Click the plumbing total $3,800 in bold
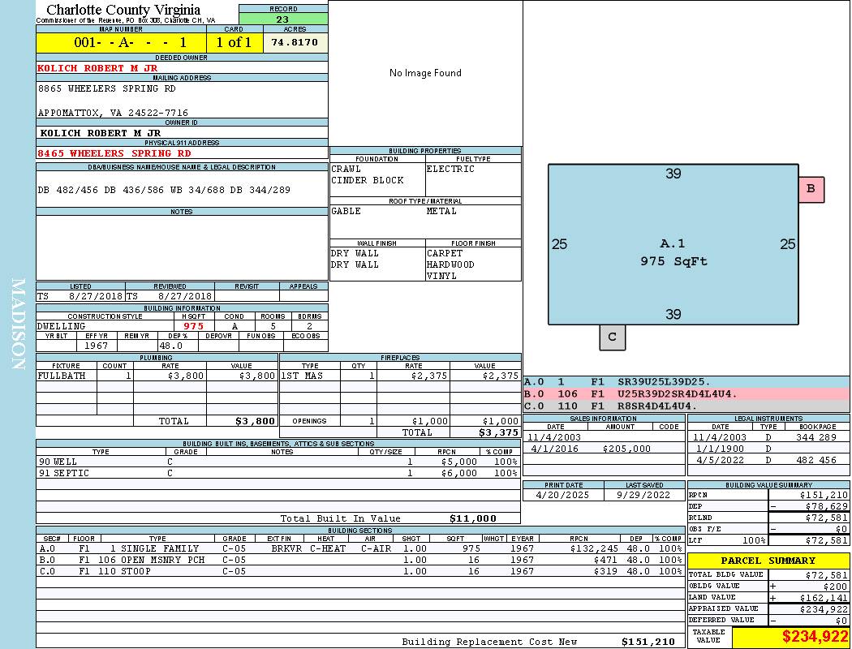Screen dimensions: 852x649 [256, 421]
